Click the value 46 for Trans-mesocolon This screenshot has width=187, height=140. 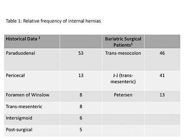[x=162, y=53]
